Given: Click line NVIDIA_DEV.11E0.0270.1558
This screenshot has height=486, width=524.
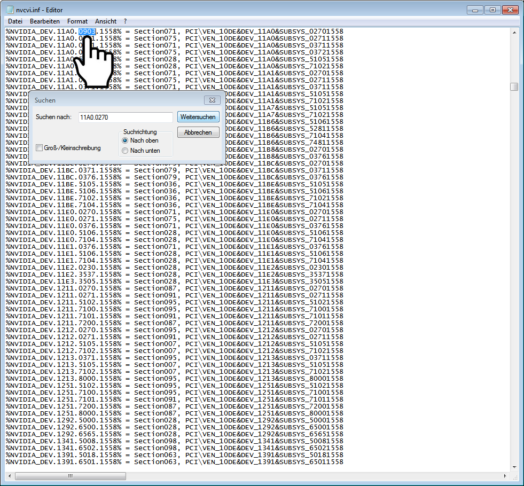Looking at the screenshot, I should pyautogui.click(x=175, y=212).
